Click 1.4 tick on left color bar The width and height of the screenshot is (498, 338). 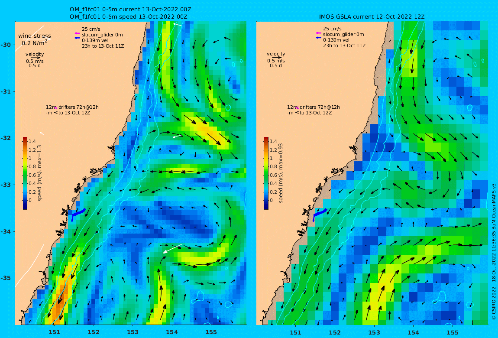click(32, 141)
